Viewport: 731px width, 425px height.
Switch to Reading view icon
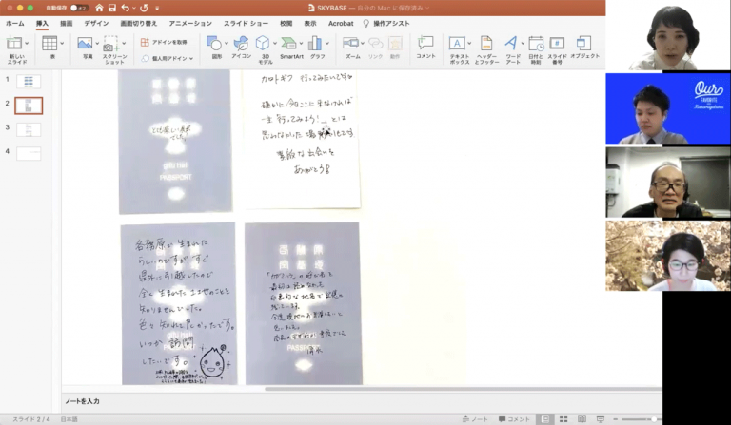click(582, 419)
